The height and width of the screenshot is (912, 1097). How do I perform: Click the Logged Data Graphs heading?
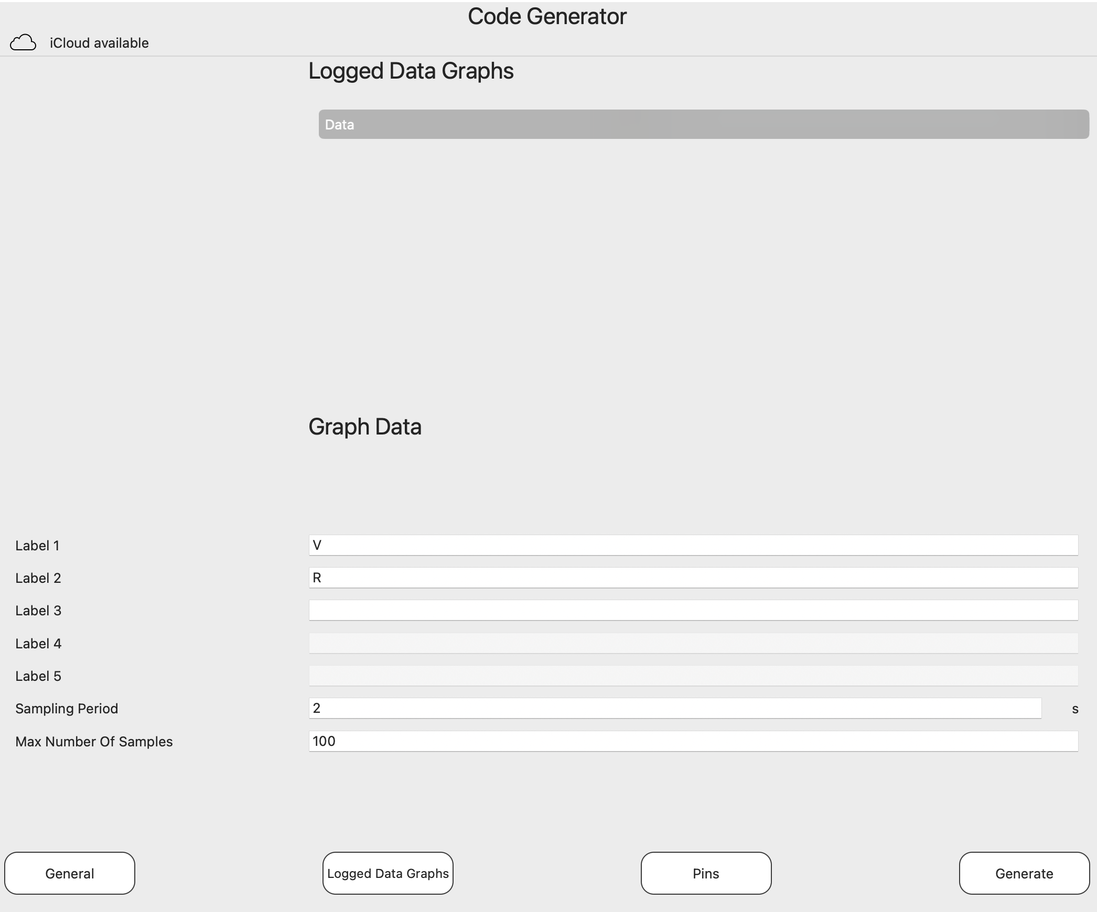click(411, 70)
